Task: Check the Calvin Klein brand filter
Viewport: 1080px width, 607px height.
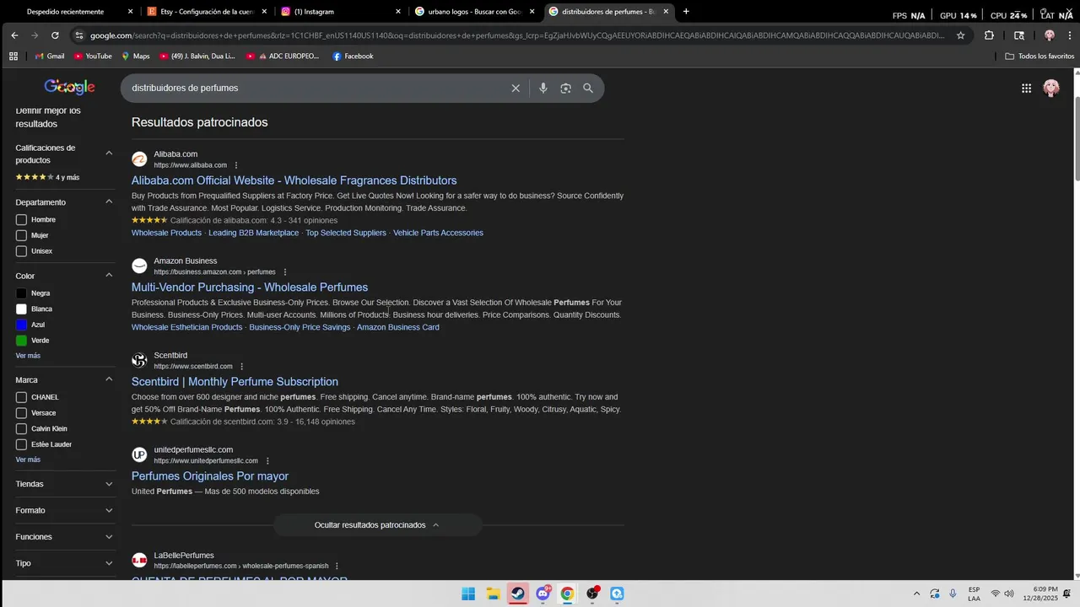Action: click(x=21, y=429)
